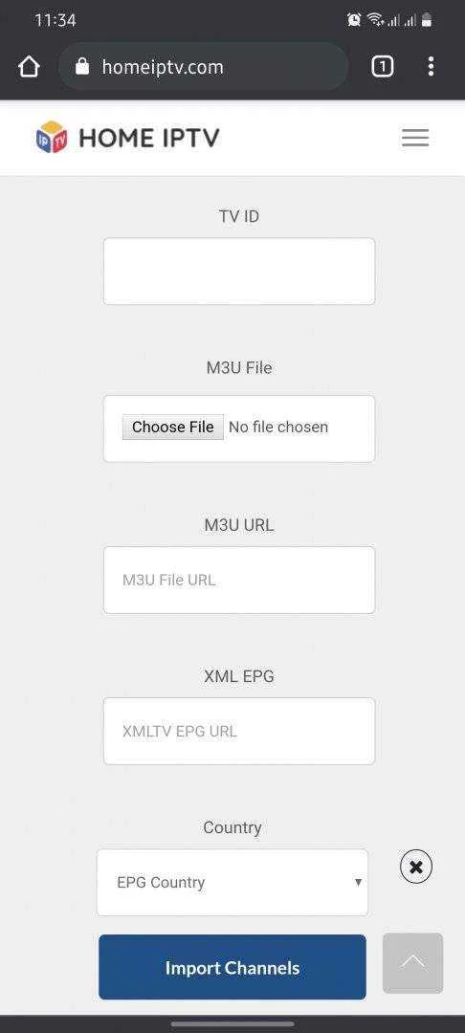
Task: Focus the TV ID input field
Action: point(239,272)
